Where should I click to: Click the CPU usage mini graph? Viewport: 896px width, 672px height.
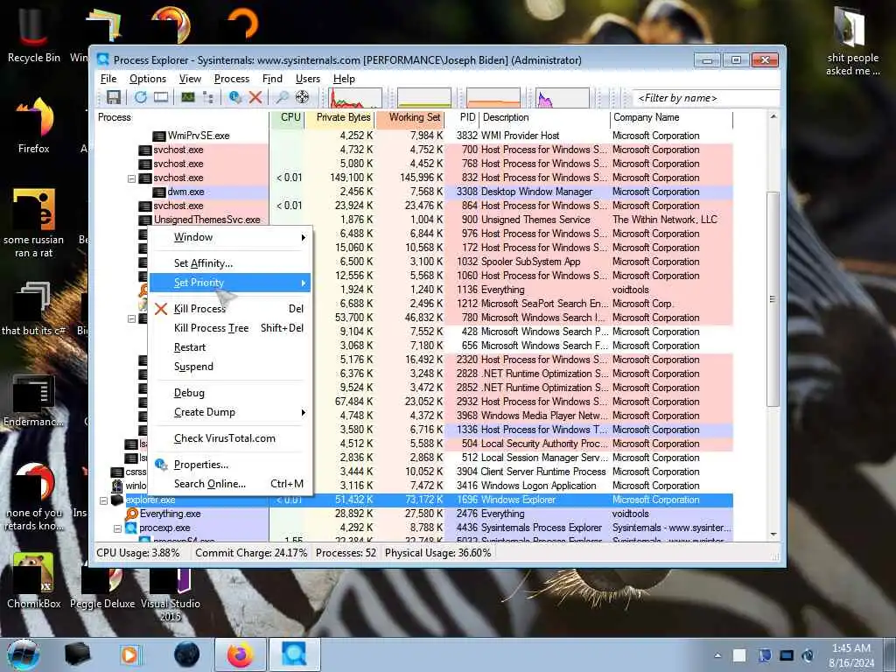tap(355, 98)
